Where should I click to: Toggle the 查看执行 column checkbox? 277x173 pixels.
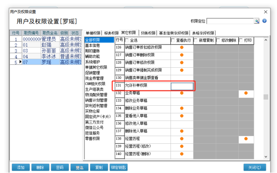click(x=173, y=40)
